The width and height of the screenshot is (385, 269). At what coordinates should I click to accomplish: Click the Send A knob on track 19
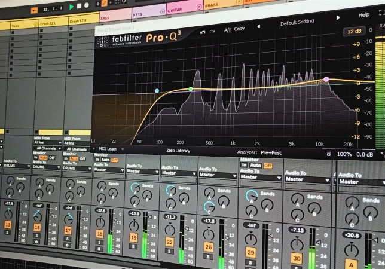click(x=135, y=188)
